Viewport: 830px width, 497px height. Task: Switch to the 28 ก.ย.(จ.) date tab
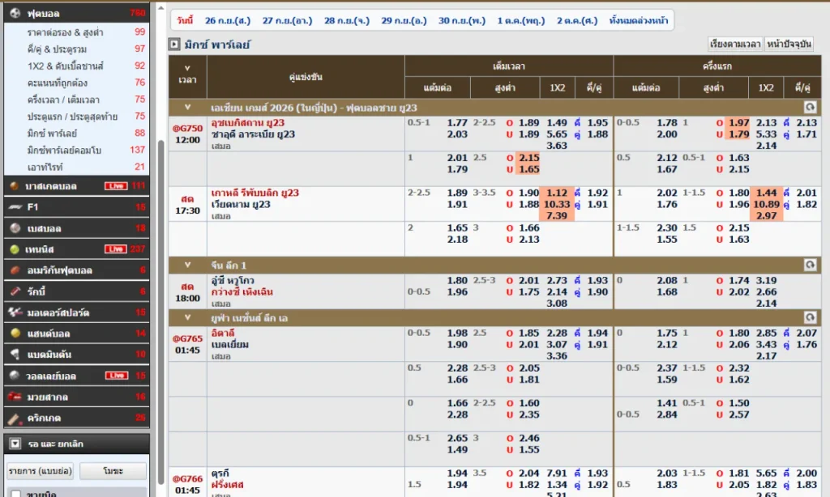pyautogui.click(x=347, y=20)
